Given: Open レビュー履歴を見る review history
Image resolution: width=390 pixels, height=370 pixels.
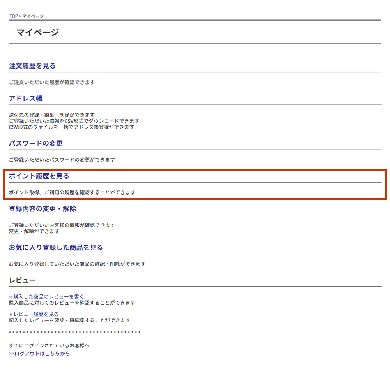Looking at the screenshot, I should pos(34,314).
